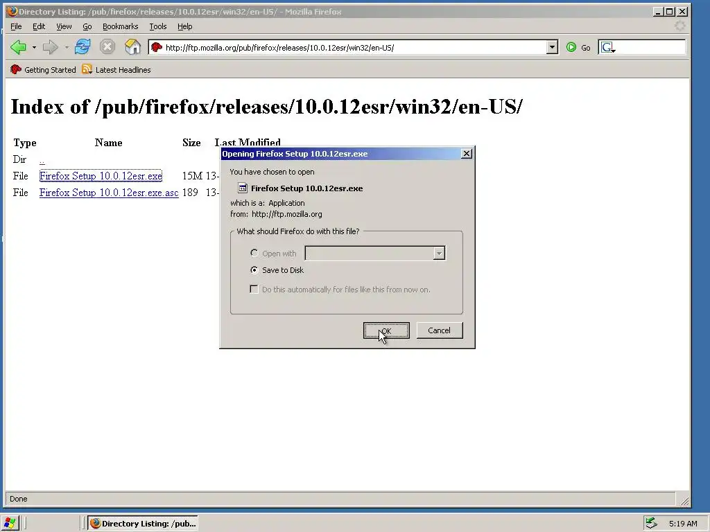710x532 pixels.
Task: Click the 'Size' column header
Action: [x=191, y=143]
